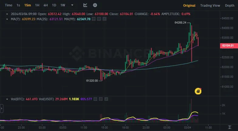Remove the MA indicator with its X
Screen dimensions: 238x131
tap(104, 19)
